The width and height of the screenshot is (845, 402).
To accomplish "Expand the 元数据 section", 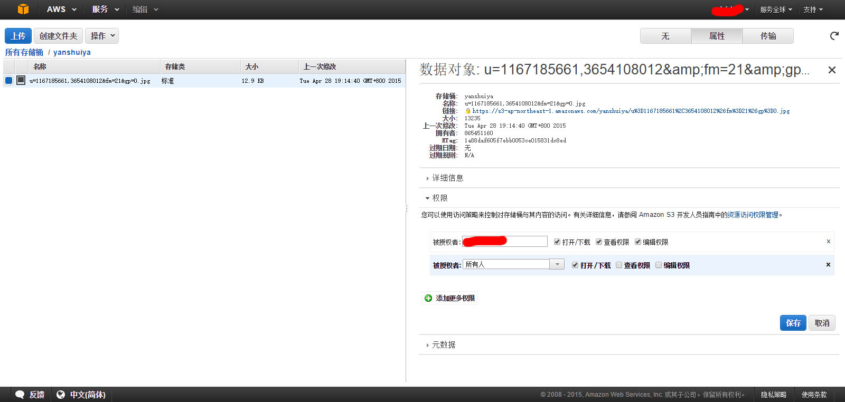I will click(x=443, y=345).
